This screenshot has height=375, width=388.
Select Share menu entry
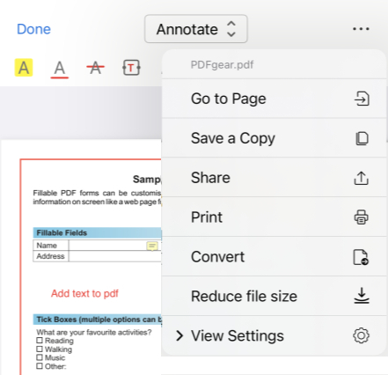pyautogui.click(x=274, y=178)
